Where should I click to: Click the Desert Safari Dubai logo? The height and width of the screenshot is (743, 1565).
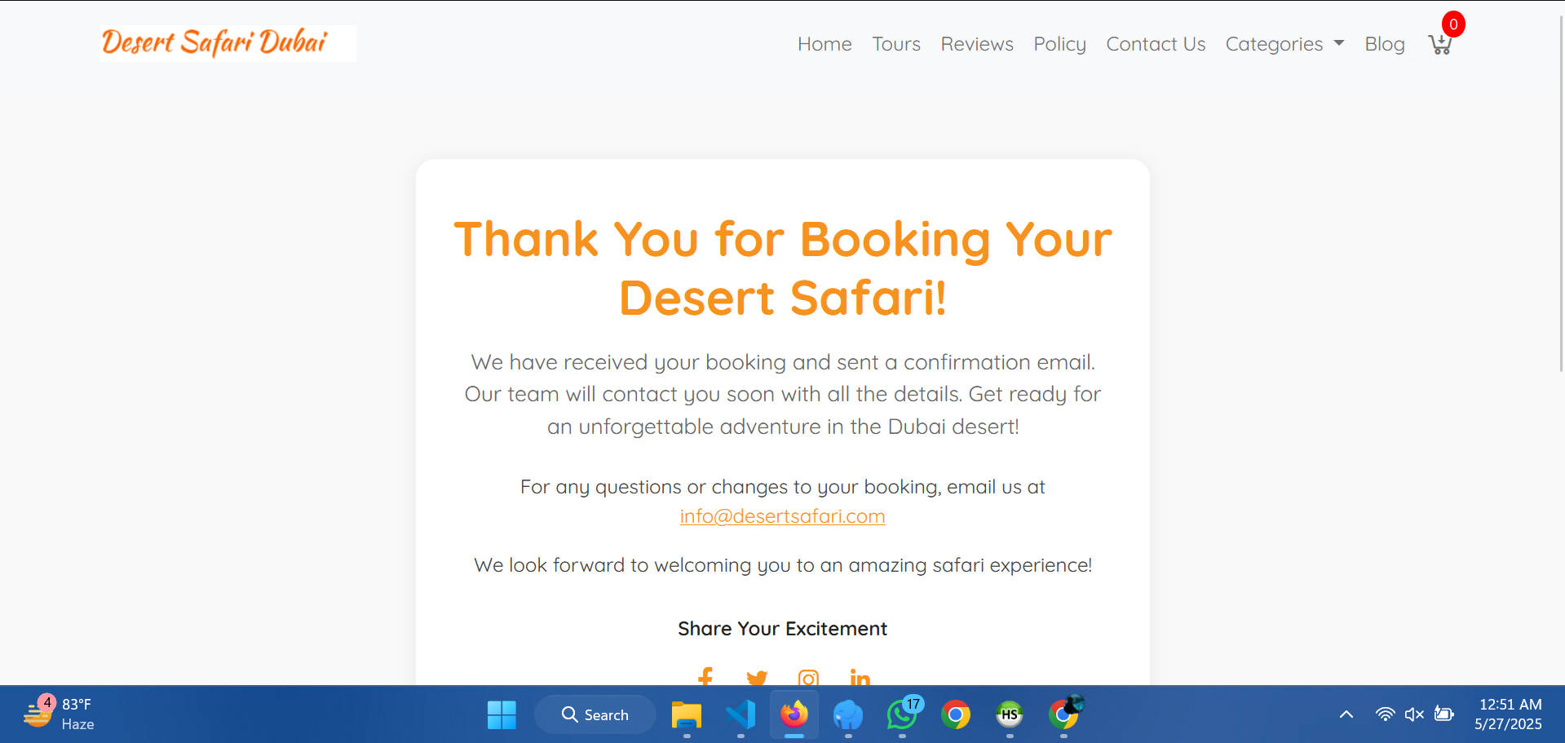click(228, 43)
